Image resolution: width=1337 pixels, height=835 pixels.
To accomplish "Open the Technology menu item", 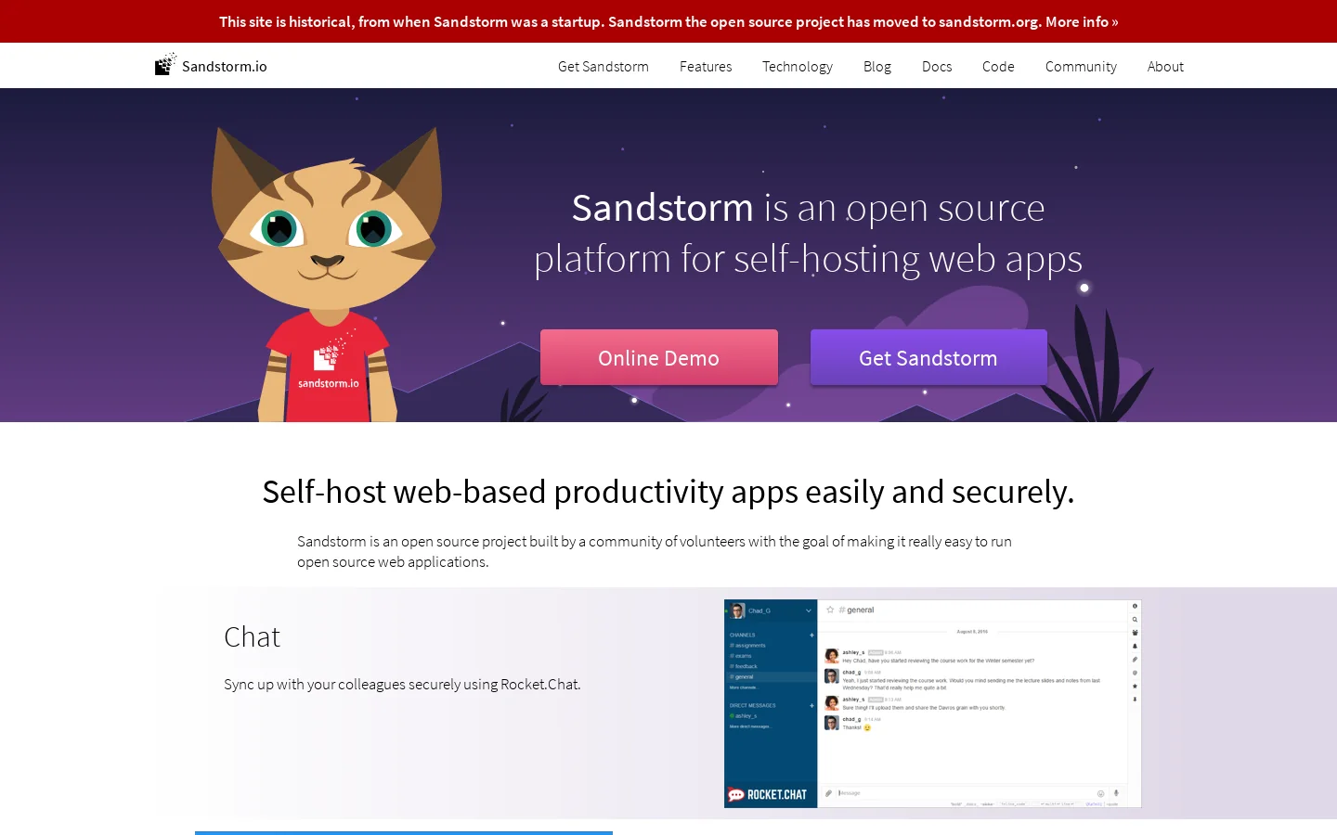I will pyautogui.click(x=798, y=67).
